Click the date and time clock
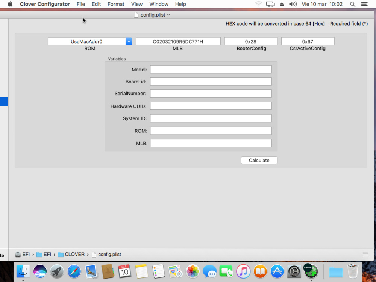This screenshot has width=376, height=282. coord(322,4)
